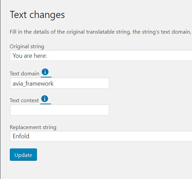This screenshot has width=192, height=179.
Task: Place cursor on the "Enfold" replacement value
Action: click(x=21, y=136)
